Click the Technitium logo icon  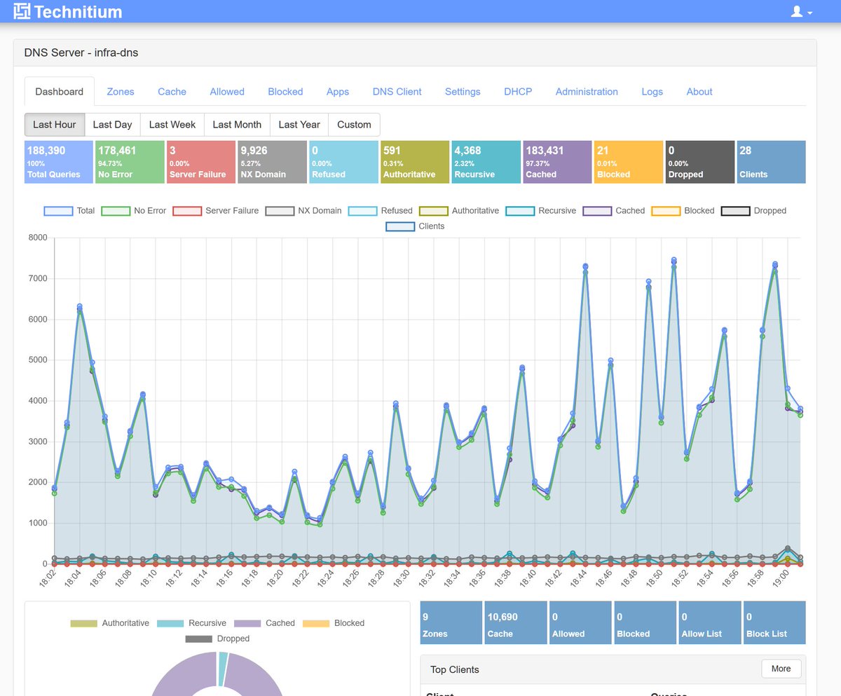[22, 11]
